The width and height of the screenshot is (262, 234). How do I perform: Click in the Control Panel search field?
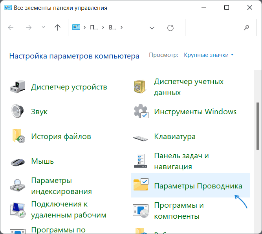(x=221, y=27)
